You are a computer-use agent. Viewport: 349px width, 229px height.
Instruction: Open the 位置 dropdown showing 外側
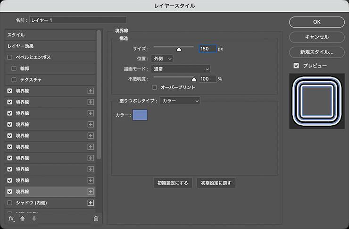pos(162,59)
